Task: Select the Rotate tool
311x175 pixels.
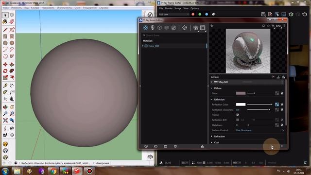Action: point(5,71)
